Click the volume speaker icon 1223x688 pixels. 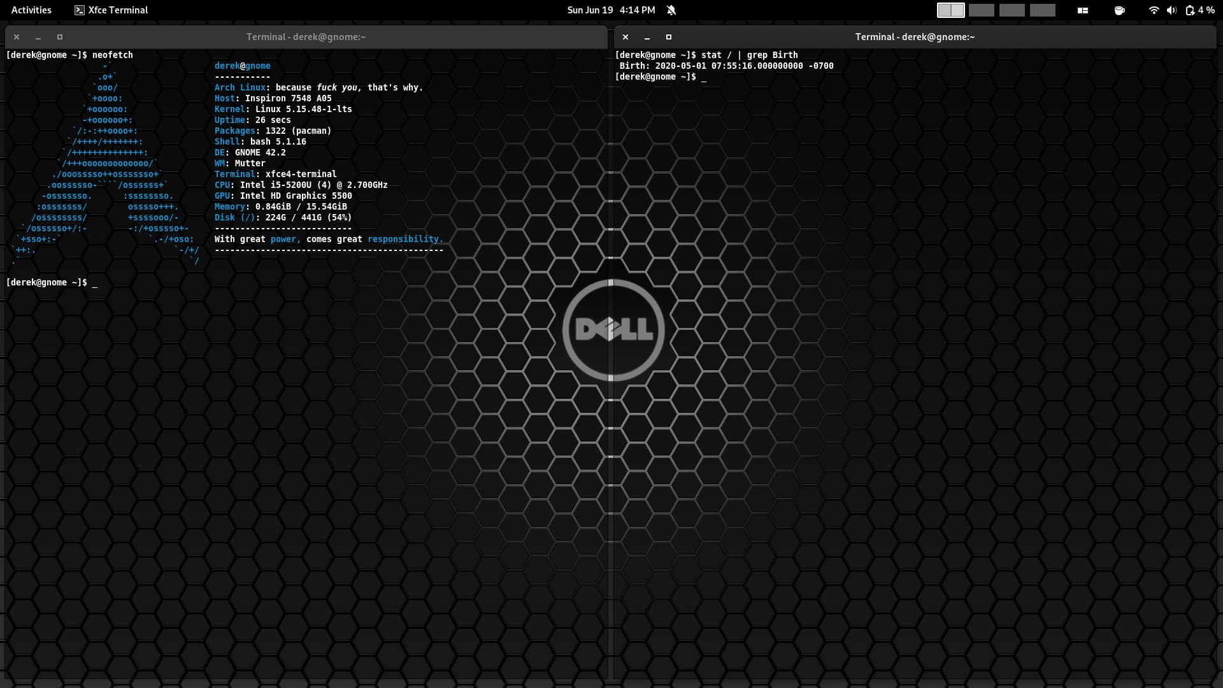click(x=1171, y=10)
